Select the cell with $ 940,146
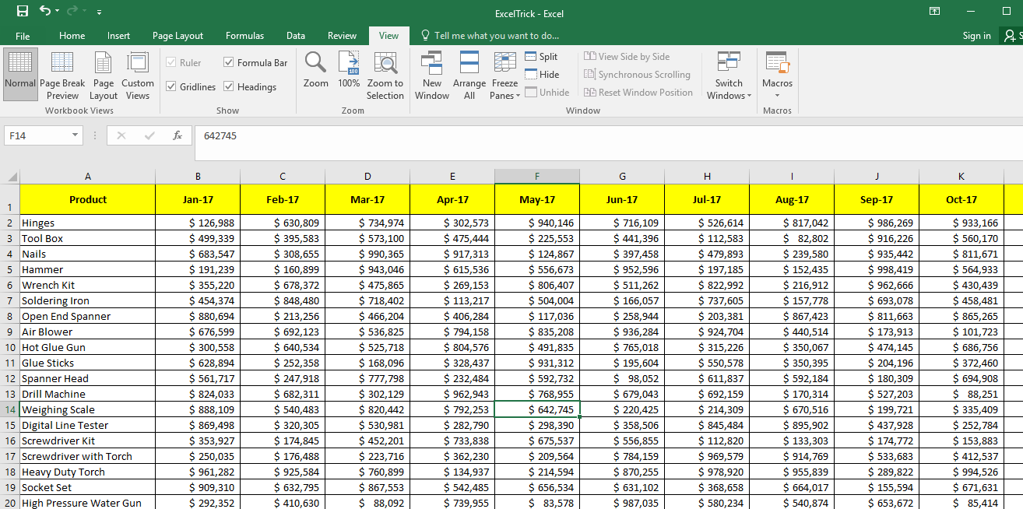Image resolution: width=1023 pixels, height=509 pixels. pos(537,223)
